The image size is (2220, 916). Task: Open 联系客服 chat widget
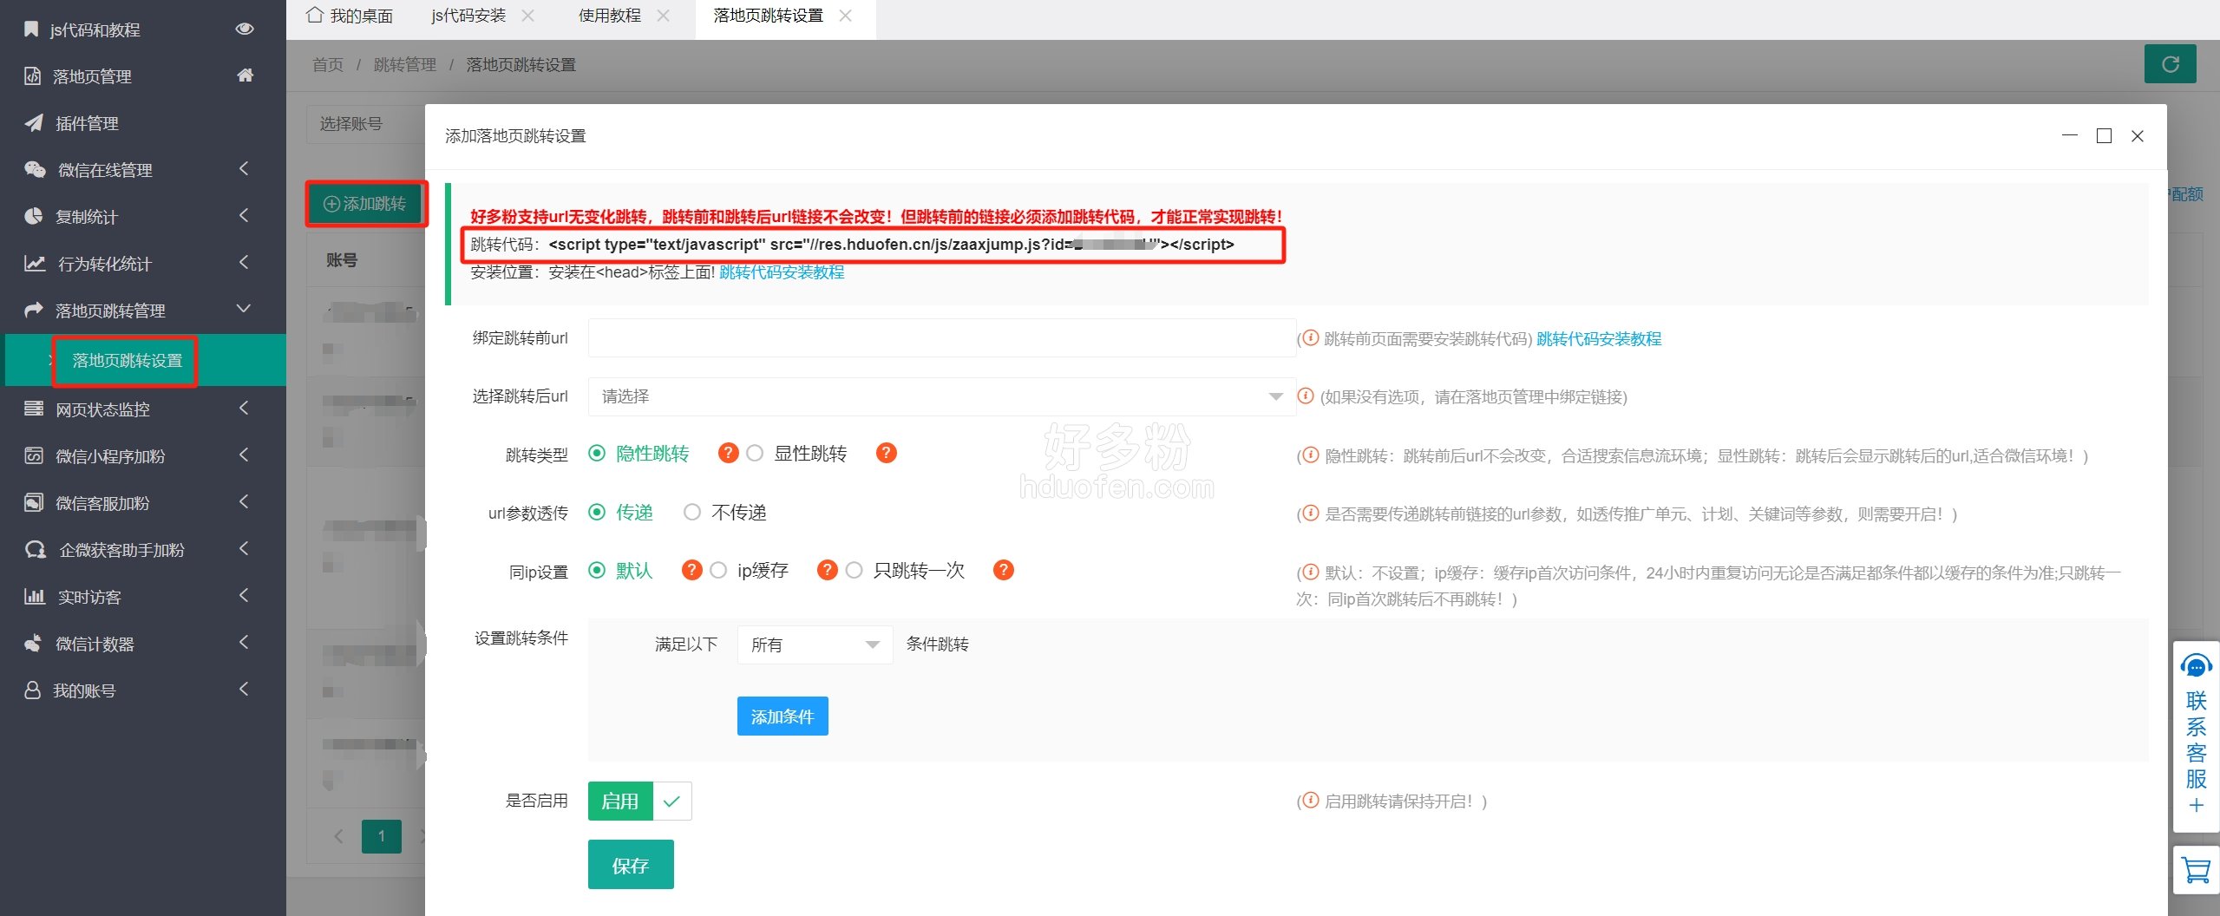[x=2196, y=736]
